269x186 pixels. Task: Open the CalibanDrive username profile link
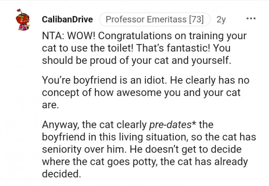pyautogui.click(x=67, y=19)
